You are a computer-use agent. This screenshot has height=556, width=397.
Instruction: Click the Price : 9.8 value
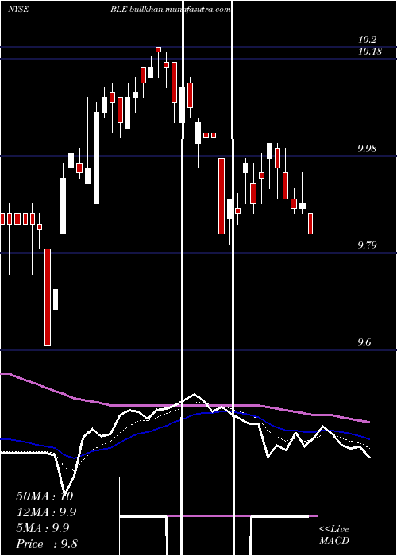tap(47, 544)
